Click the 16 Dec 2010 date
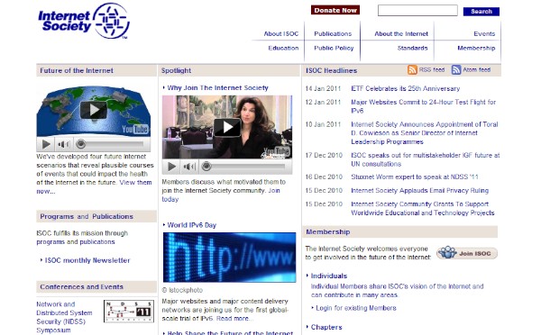The image size is (541, 335). pos(324,177)
